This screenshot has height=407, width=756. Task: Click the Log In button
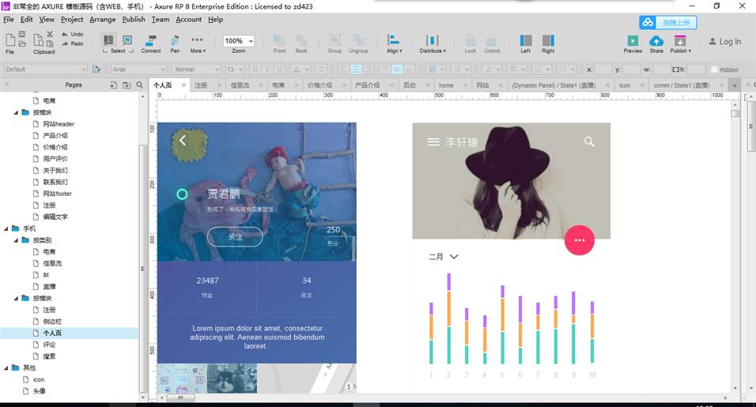(724, 42)
